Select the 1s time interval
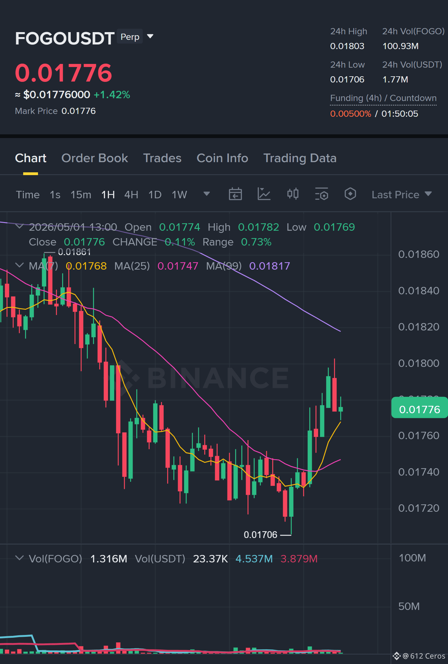Image resolution: width=448 pixels, height=664 pixels. [x=55, y=195]
